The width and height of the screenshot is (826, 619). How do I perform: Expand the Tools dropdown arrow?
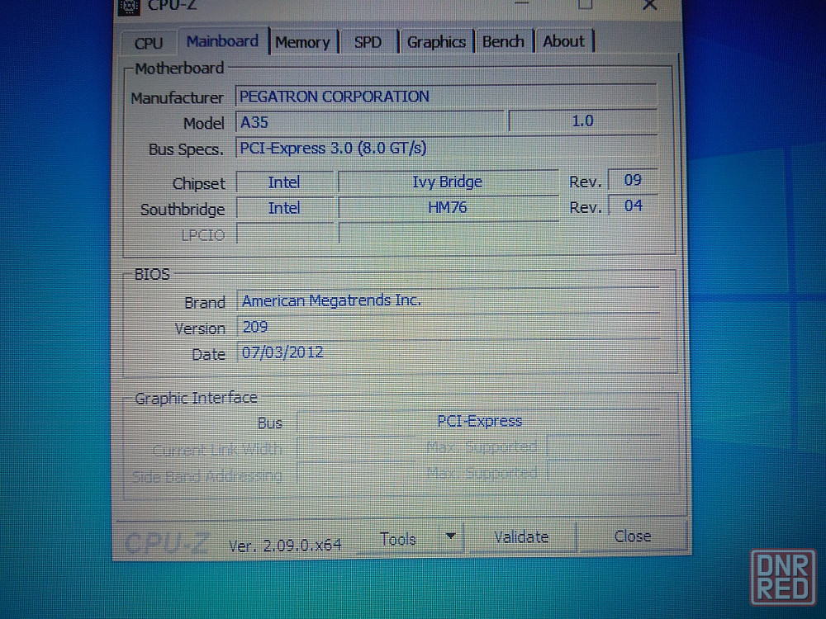point(450,536)
